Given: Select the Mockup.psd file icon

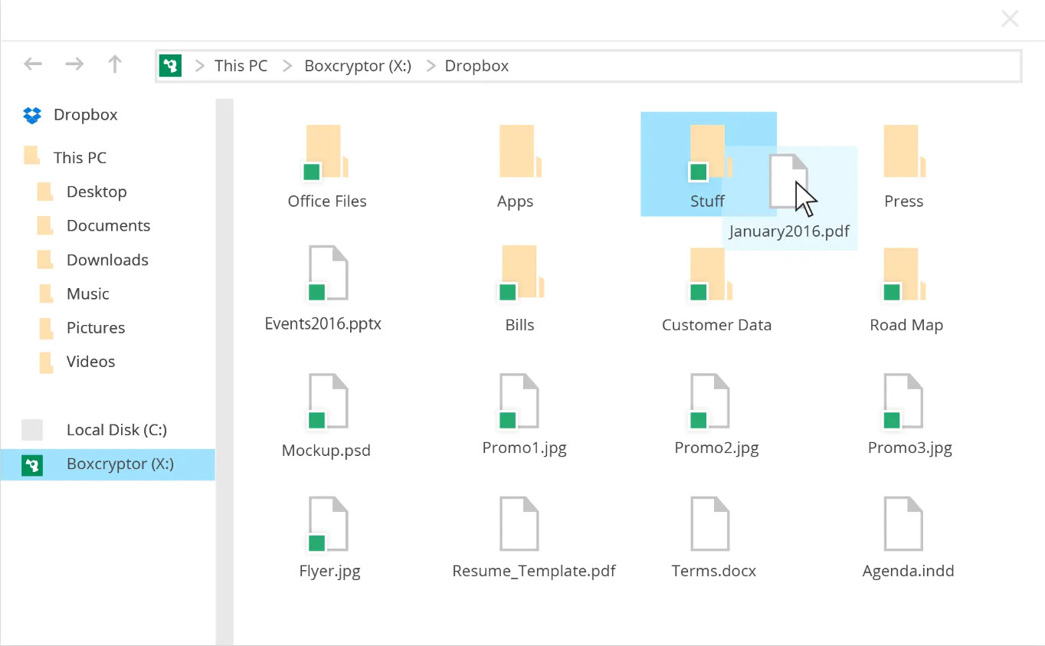Looking at the screenshot, I should (327, 401).
